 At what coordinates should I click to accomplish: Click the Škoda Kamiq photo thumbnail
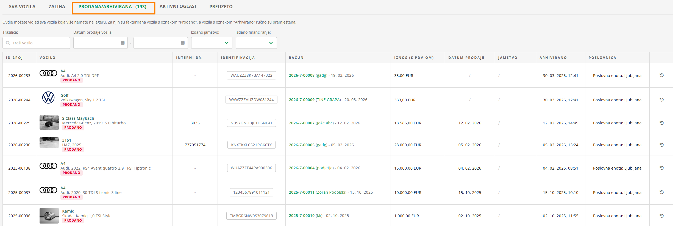[x=49, y=216]
